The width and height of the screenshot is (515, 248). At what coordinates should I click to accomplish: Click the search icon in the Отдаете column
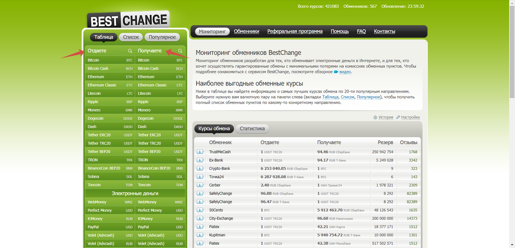130,51
